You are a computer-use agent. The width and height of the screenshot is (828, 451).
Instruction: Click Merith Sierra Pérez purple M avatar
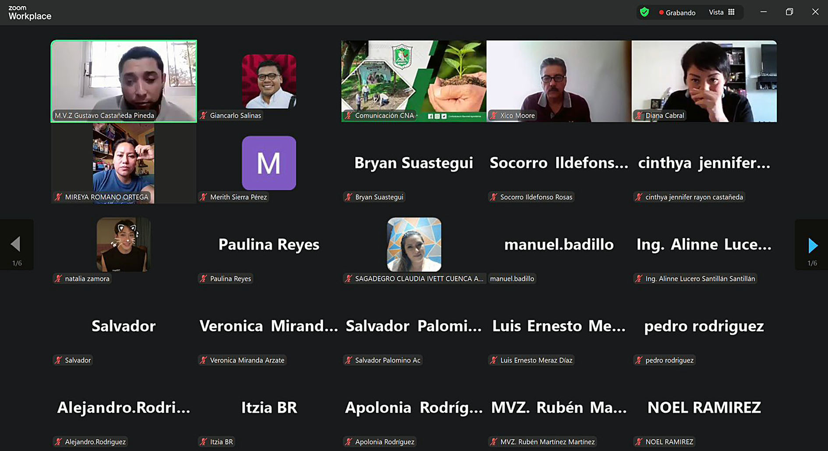click(x=269, y=163)
